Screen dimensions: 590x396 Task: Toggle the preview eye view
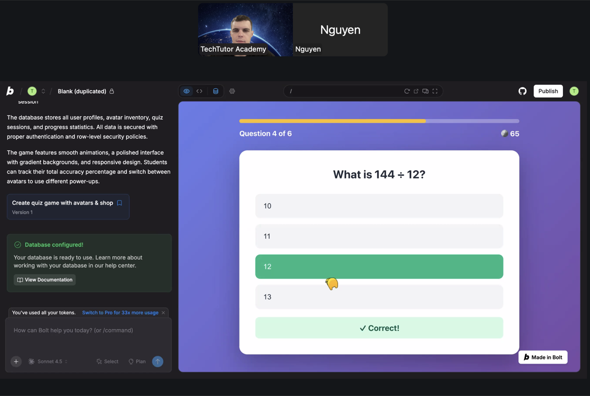pos(186,91)
